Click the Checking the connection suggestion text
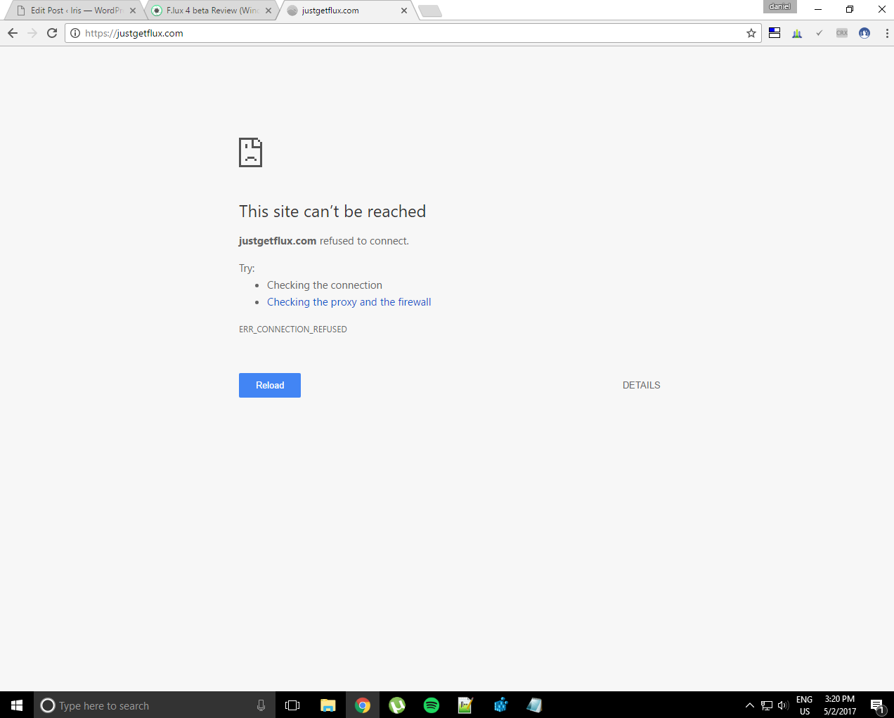 (325, 285)
